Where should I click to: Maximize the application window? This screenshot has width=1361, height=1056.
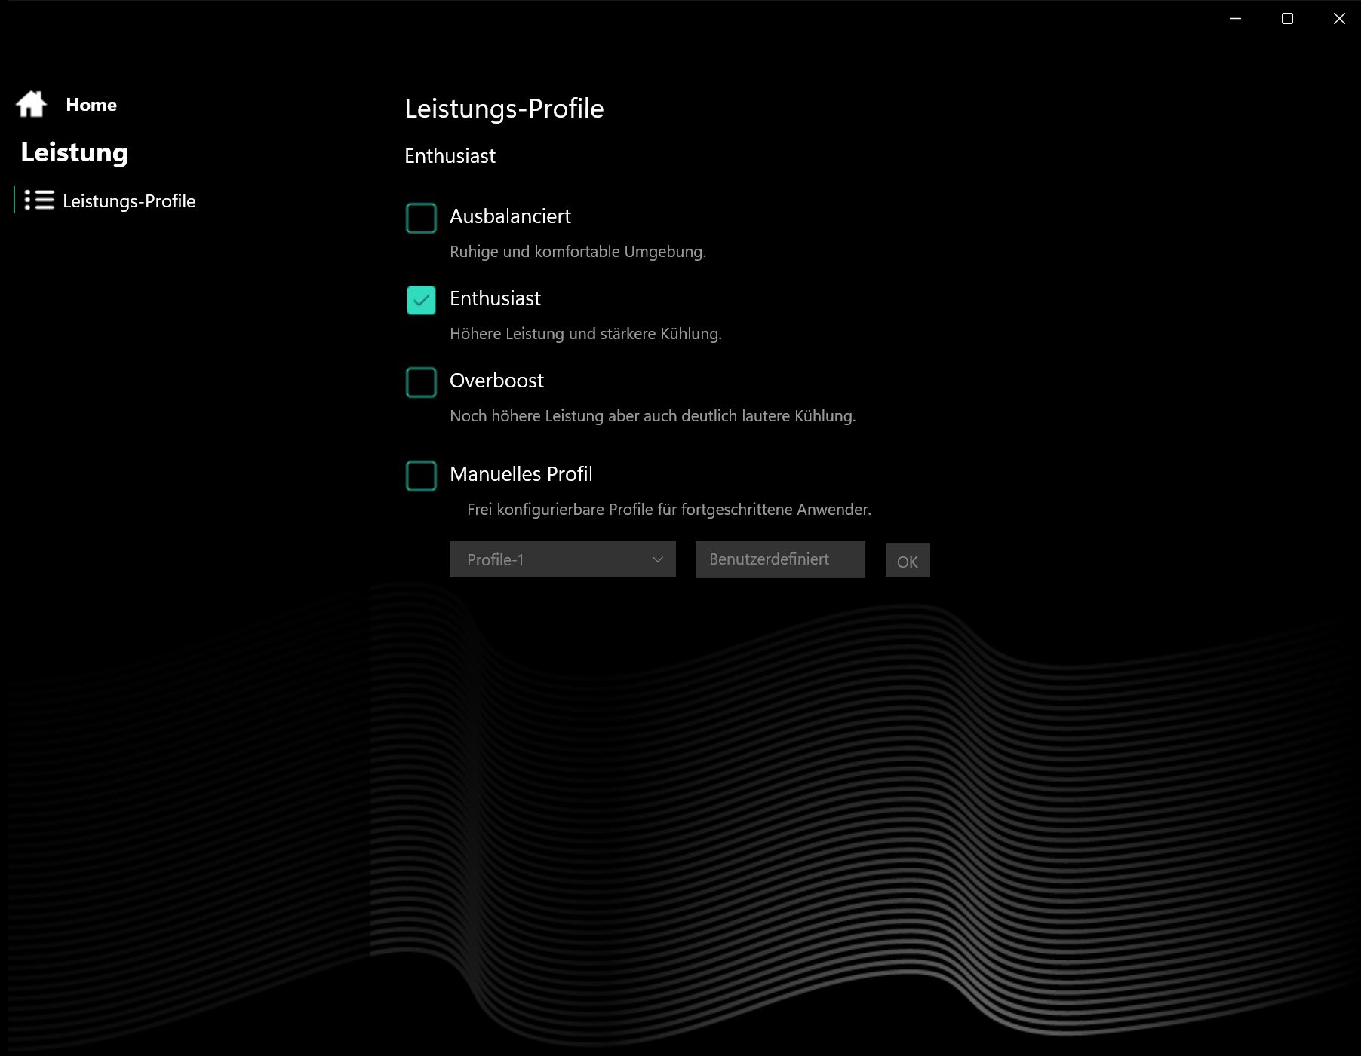[x=1287, y=19]
